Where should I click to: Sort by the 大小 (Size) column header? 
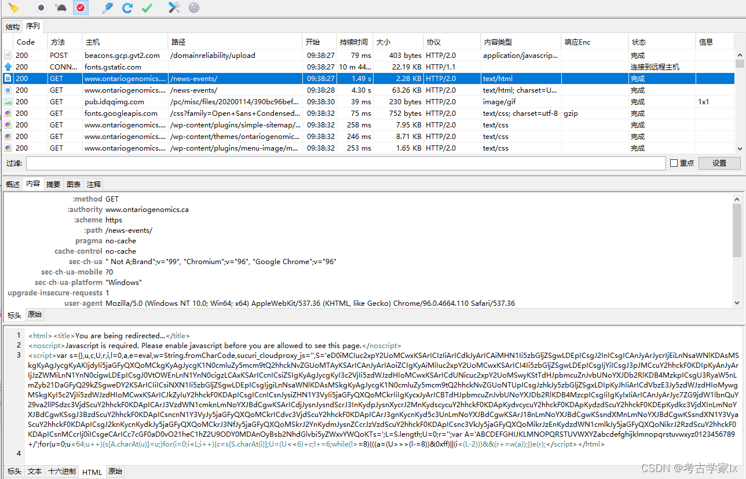pyautogui.click(x=398, y=42)
